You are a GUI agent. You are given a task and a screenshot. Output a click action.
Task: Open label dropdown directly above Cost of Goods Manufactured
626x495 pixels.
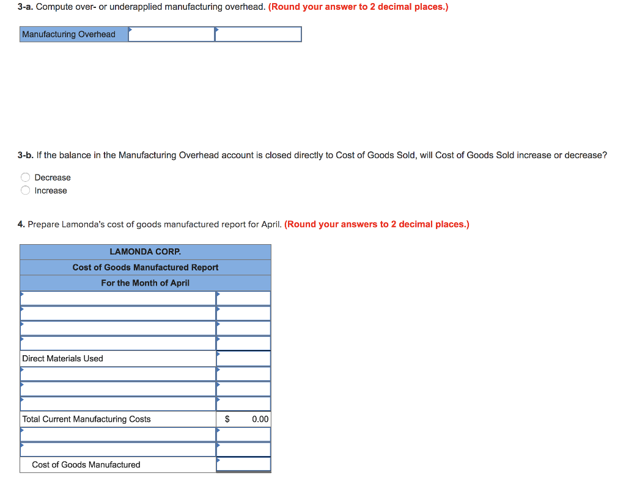click(118, 450)
